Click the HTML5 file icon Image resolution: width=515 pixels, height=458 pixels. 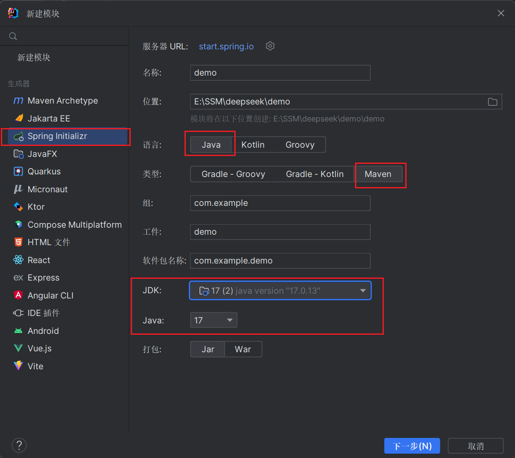point(18,242)
